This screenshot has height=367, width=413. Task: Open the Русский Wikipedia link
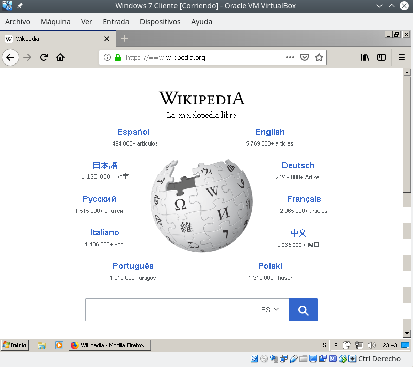tap(99, 199)
